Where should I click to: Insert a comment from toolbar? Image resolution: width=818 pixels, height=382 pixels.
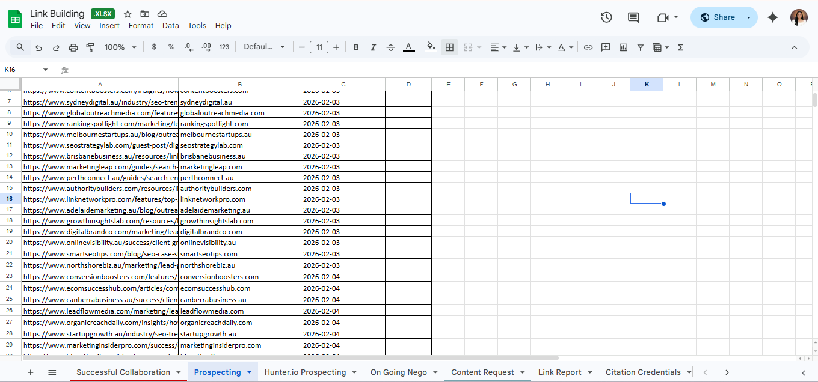(x=606, y=47)
